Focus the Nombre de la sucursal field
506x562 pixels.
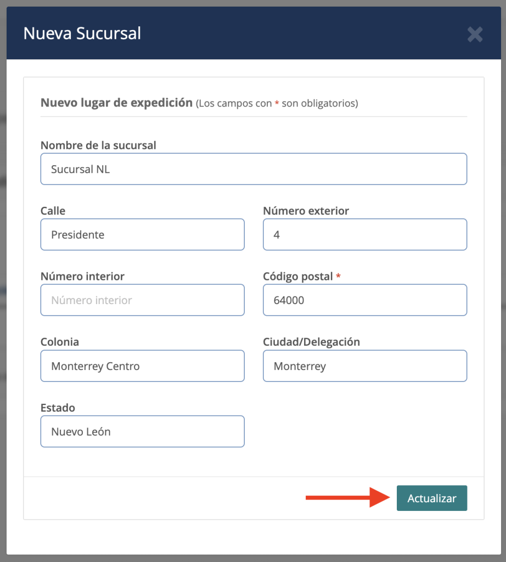click(x=254, y=169)
